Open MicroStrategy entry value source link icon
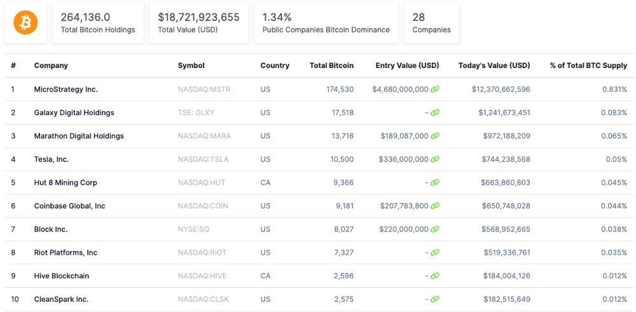Image resolution: width=636 pixels, height=312 pixels. (435, 89)
